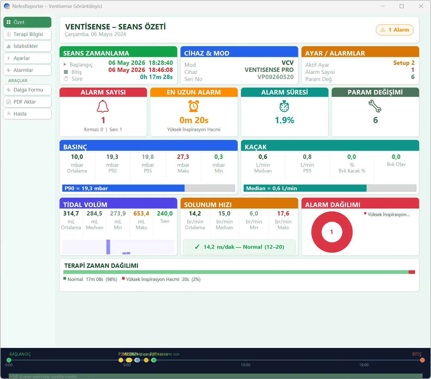Click the 240,0 Savı value
The height and width of the screenshot is (379, 431).
click(x=165, y=213)
